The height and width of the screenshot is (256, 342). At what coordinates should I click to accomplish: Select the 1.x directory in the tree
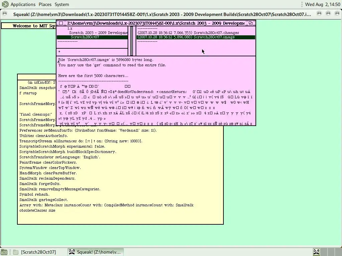pos(70,29)
